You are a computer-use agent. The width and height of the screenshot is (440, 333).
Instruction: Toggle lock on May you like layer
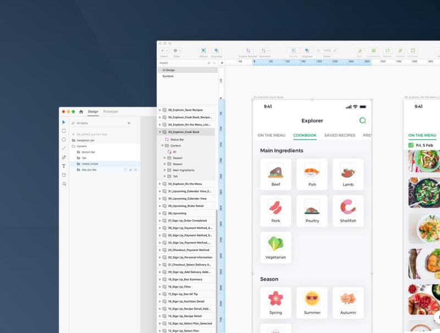[130, 170]
